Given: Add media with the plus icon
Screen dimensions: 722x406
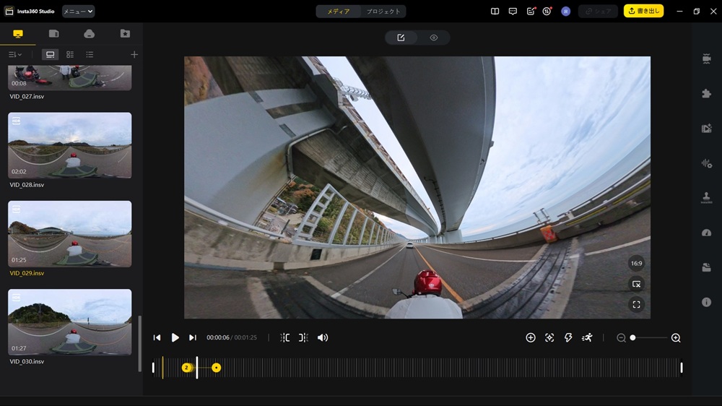Looking at the screenshot, I should tap(134, 55).
